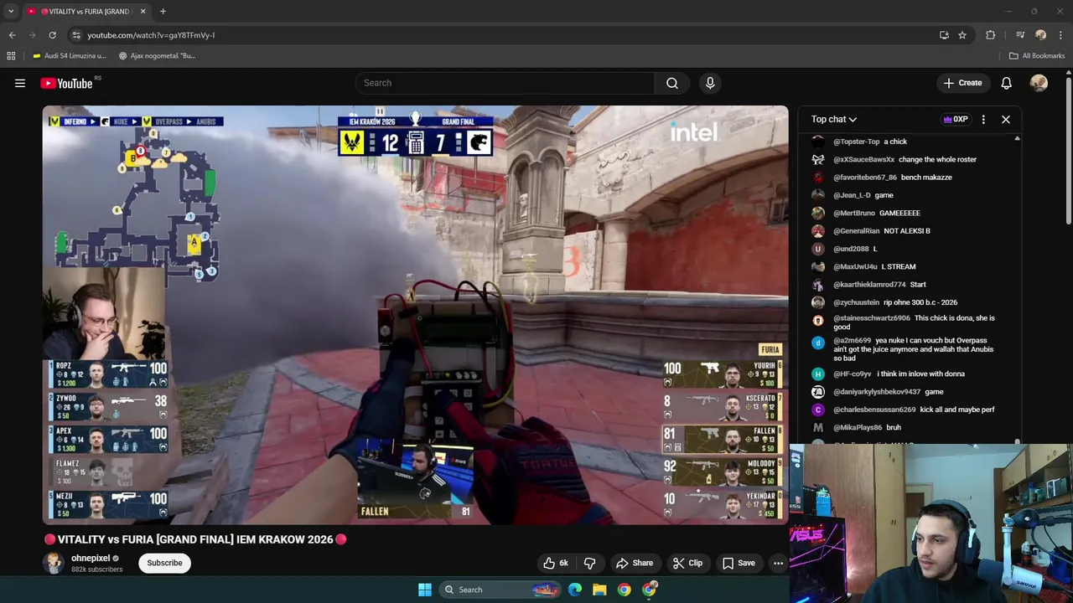Click chat author @GeneralRian

tap(856, 231)
